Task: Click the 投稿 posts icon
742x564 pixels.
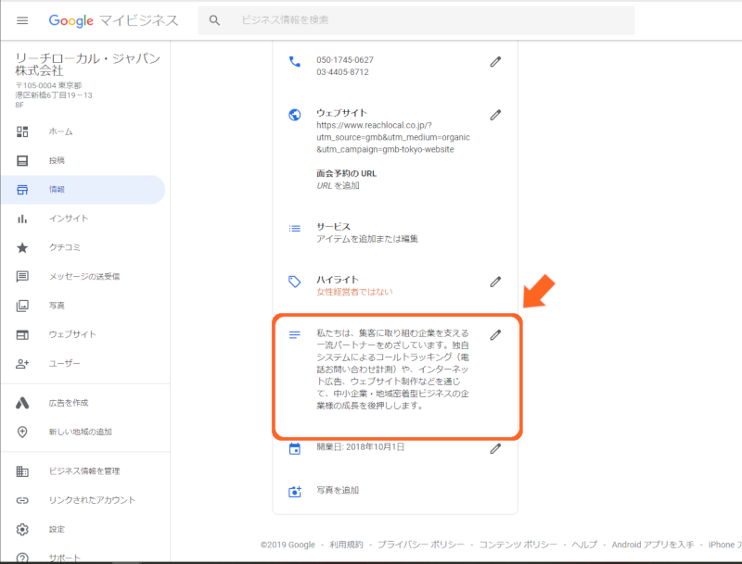Action: [22, 160]
